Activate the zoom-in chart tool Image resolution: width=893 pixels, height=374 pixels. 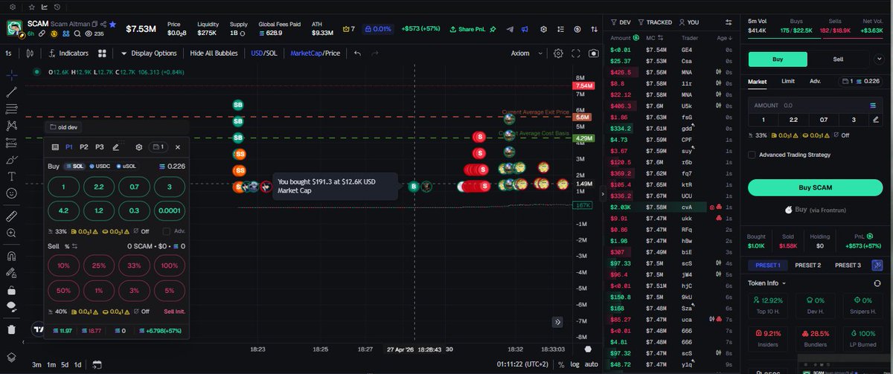(x=12, y=233)
